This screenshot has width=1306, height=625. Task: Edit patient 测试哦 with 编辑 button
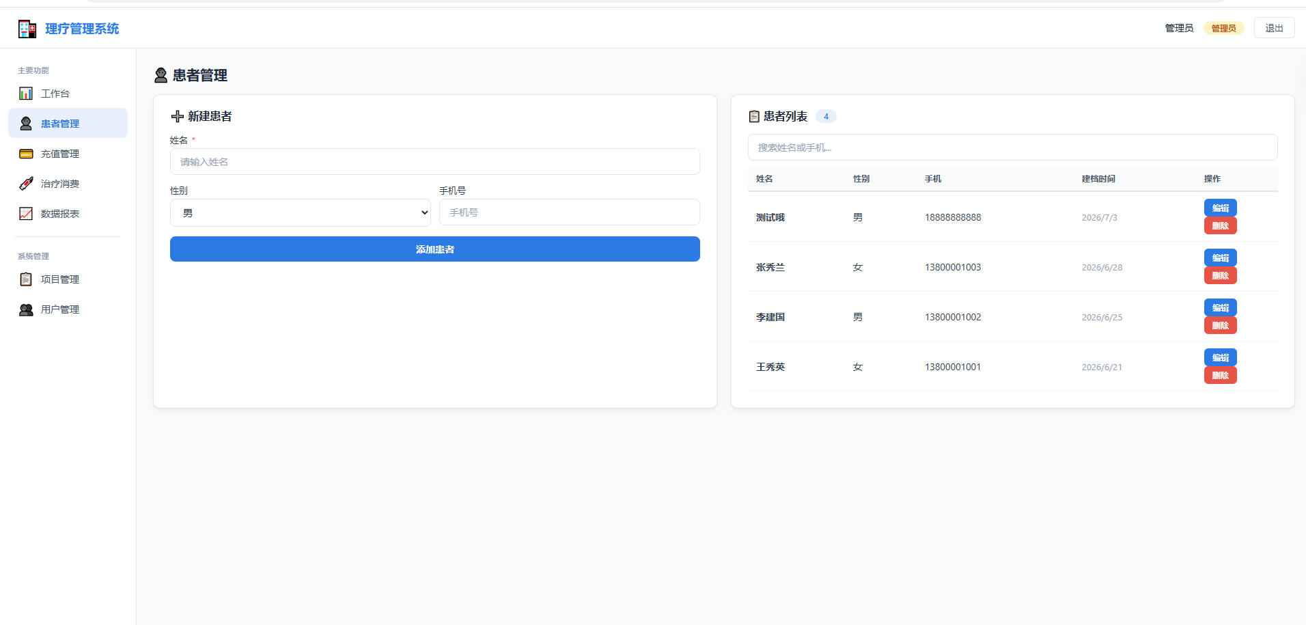(1221, 208)
